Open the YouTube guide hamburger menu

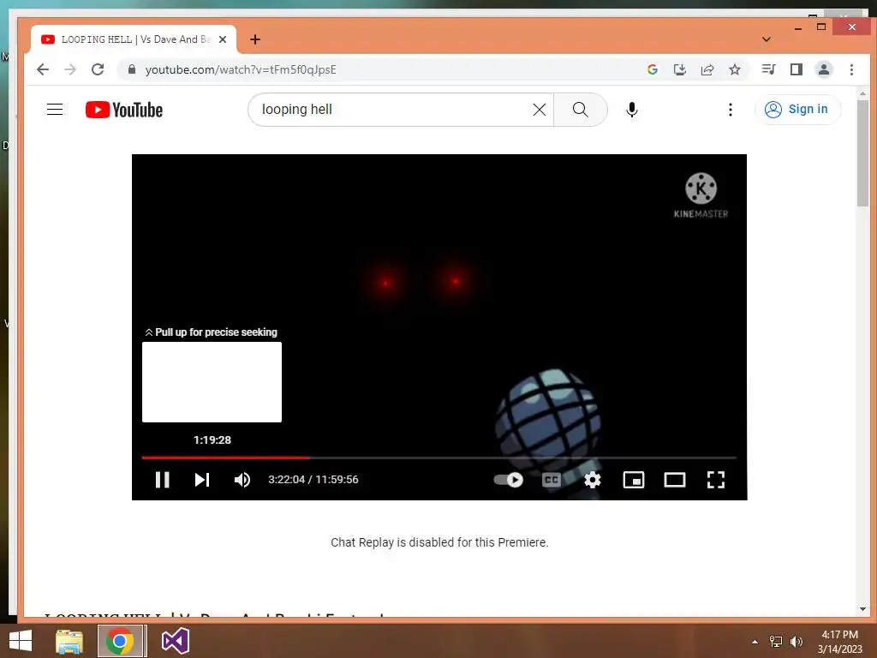55,109
